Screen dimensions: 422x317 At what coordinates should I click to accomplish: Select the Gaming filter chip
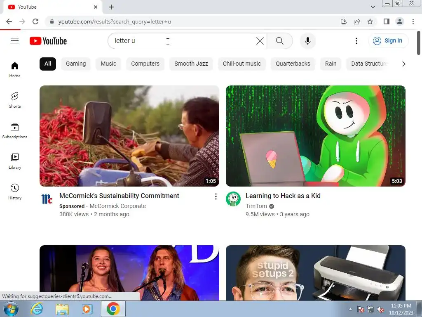pyautogui.click(x=76, y=64)
